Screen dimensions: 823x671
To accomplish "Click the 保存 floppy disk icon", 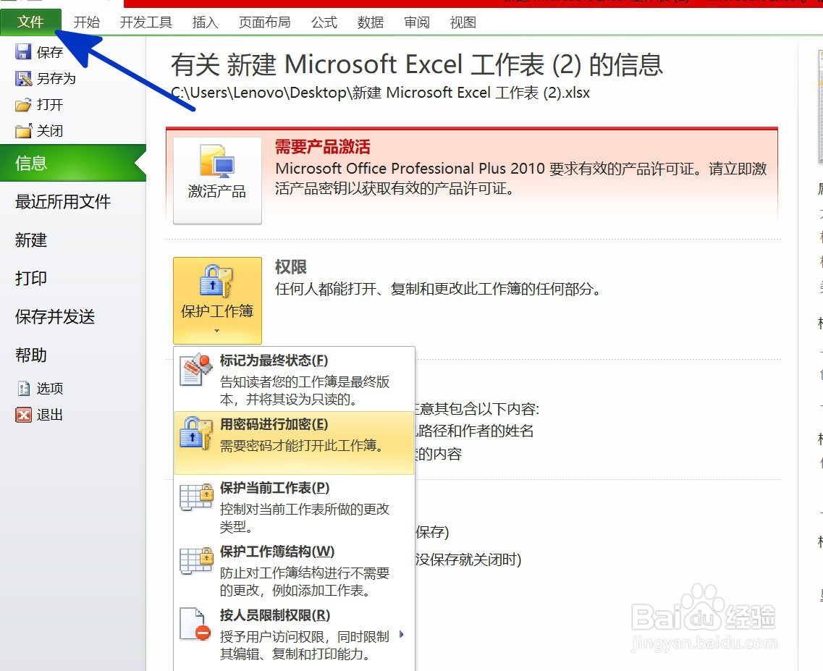I will 23,51.
